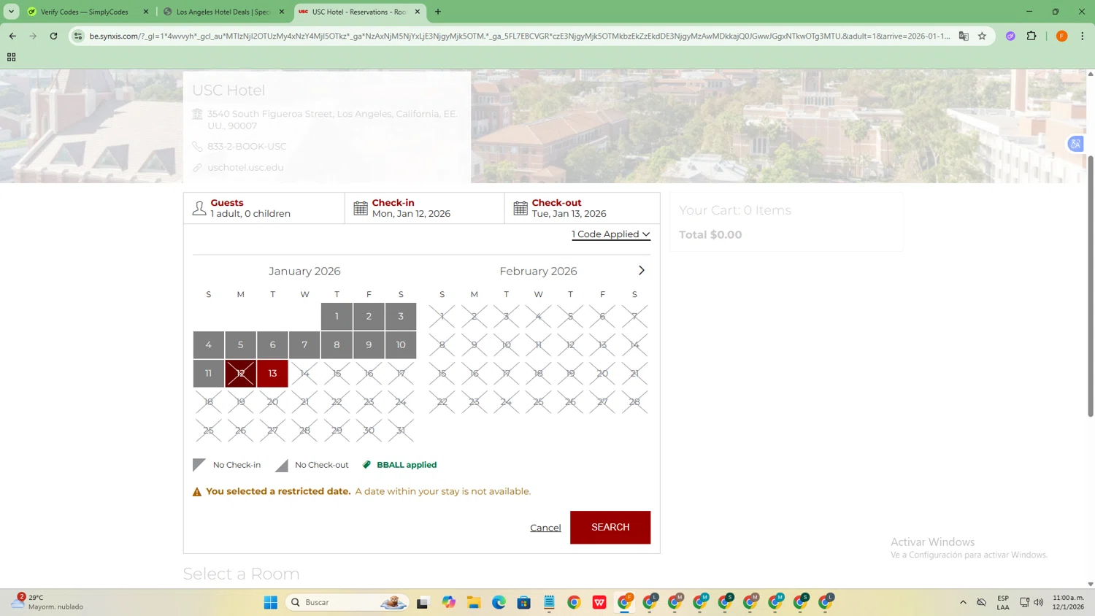This screenshot has width=1095, height=616.
Task: Go to next month with chevron arrow
Action: pyautogui.click(x=642, y=271)
